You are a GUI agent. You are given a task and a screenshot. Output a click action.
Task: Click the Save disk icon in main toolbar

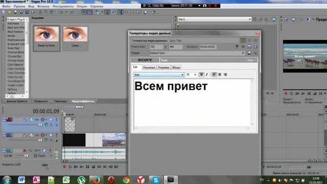(15, 12)
